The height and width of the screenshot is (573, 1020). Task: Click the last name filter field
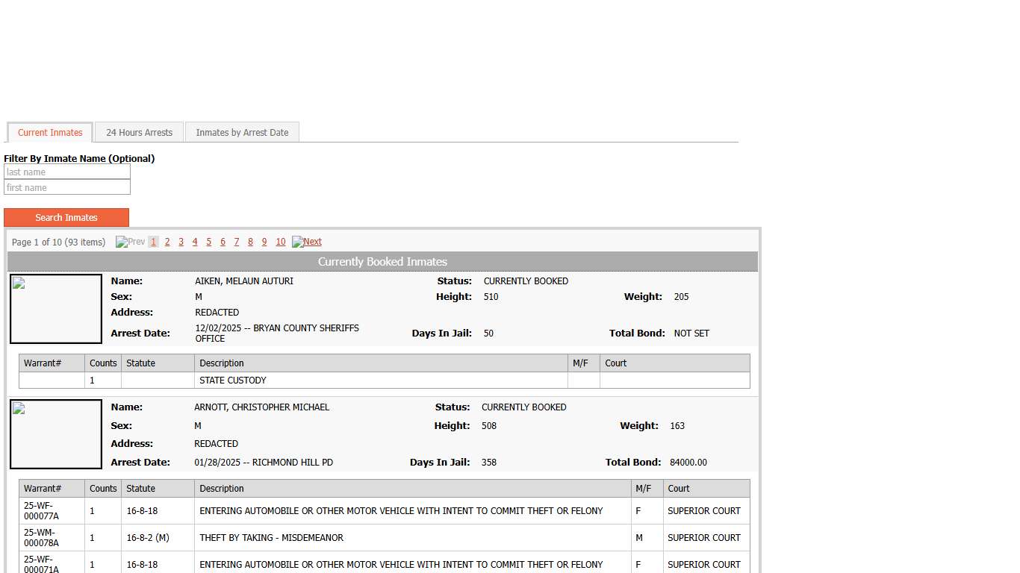click(x=67, y=172)
